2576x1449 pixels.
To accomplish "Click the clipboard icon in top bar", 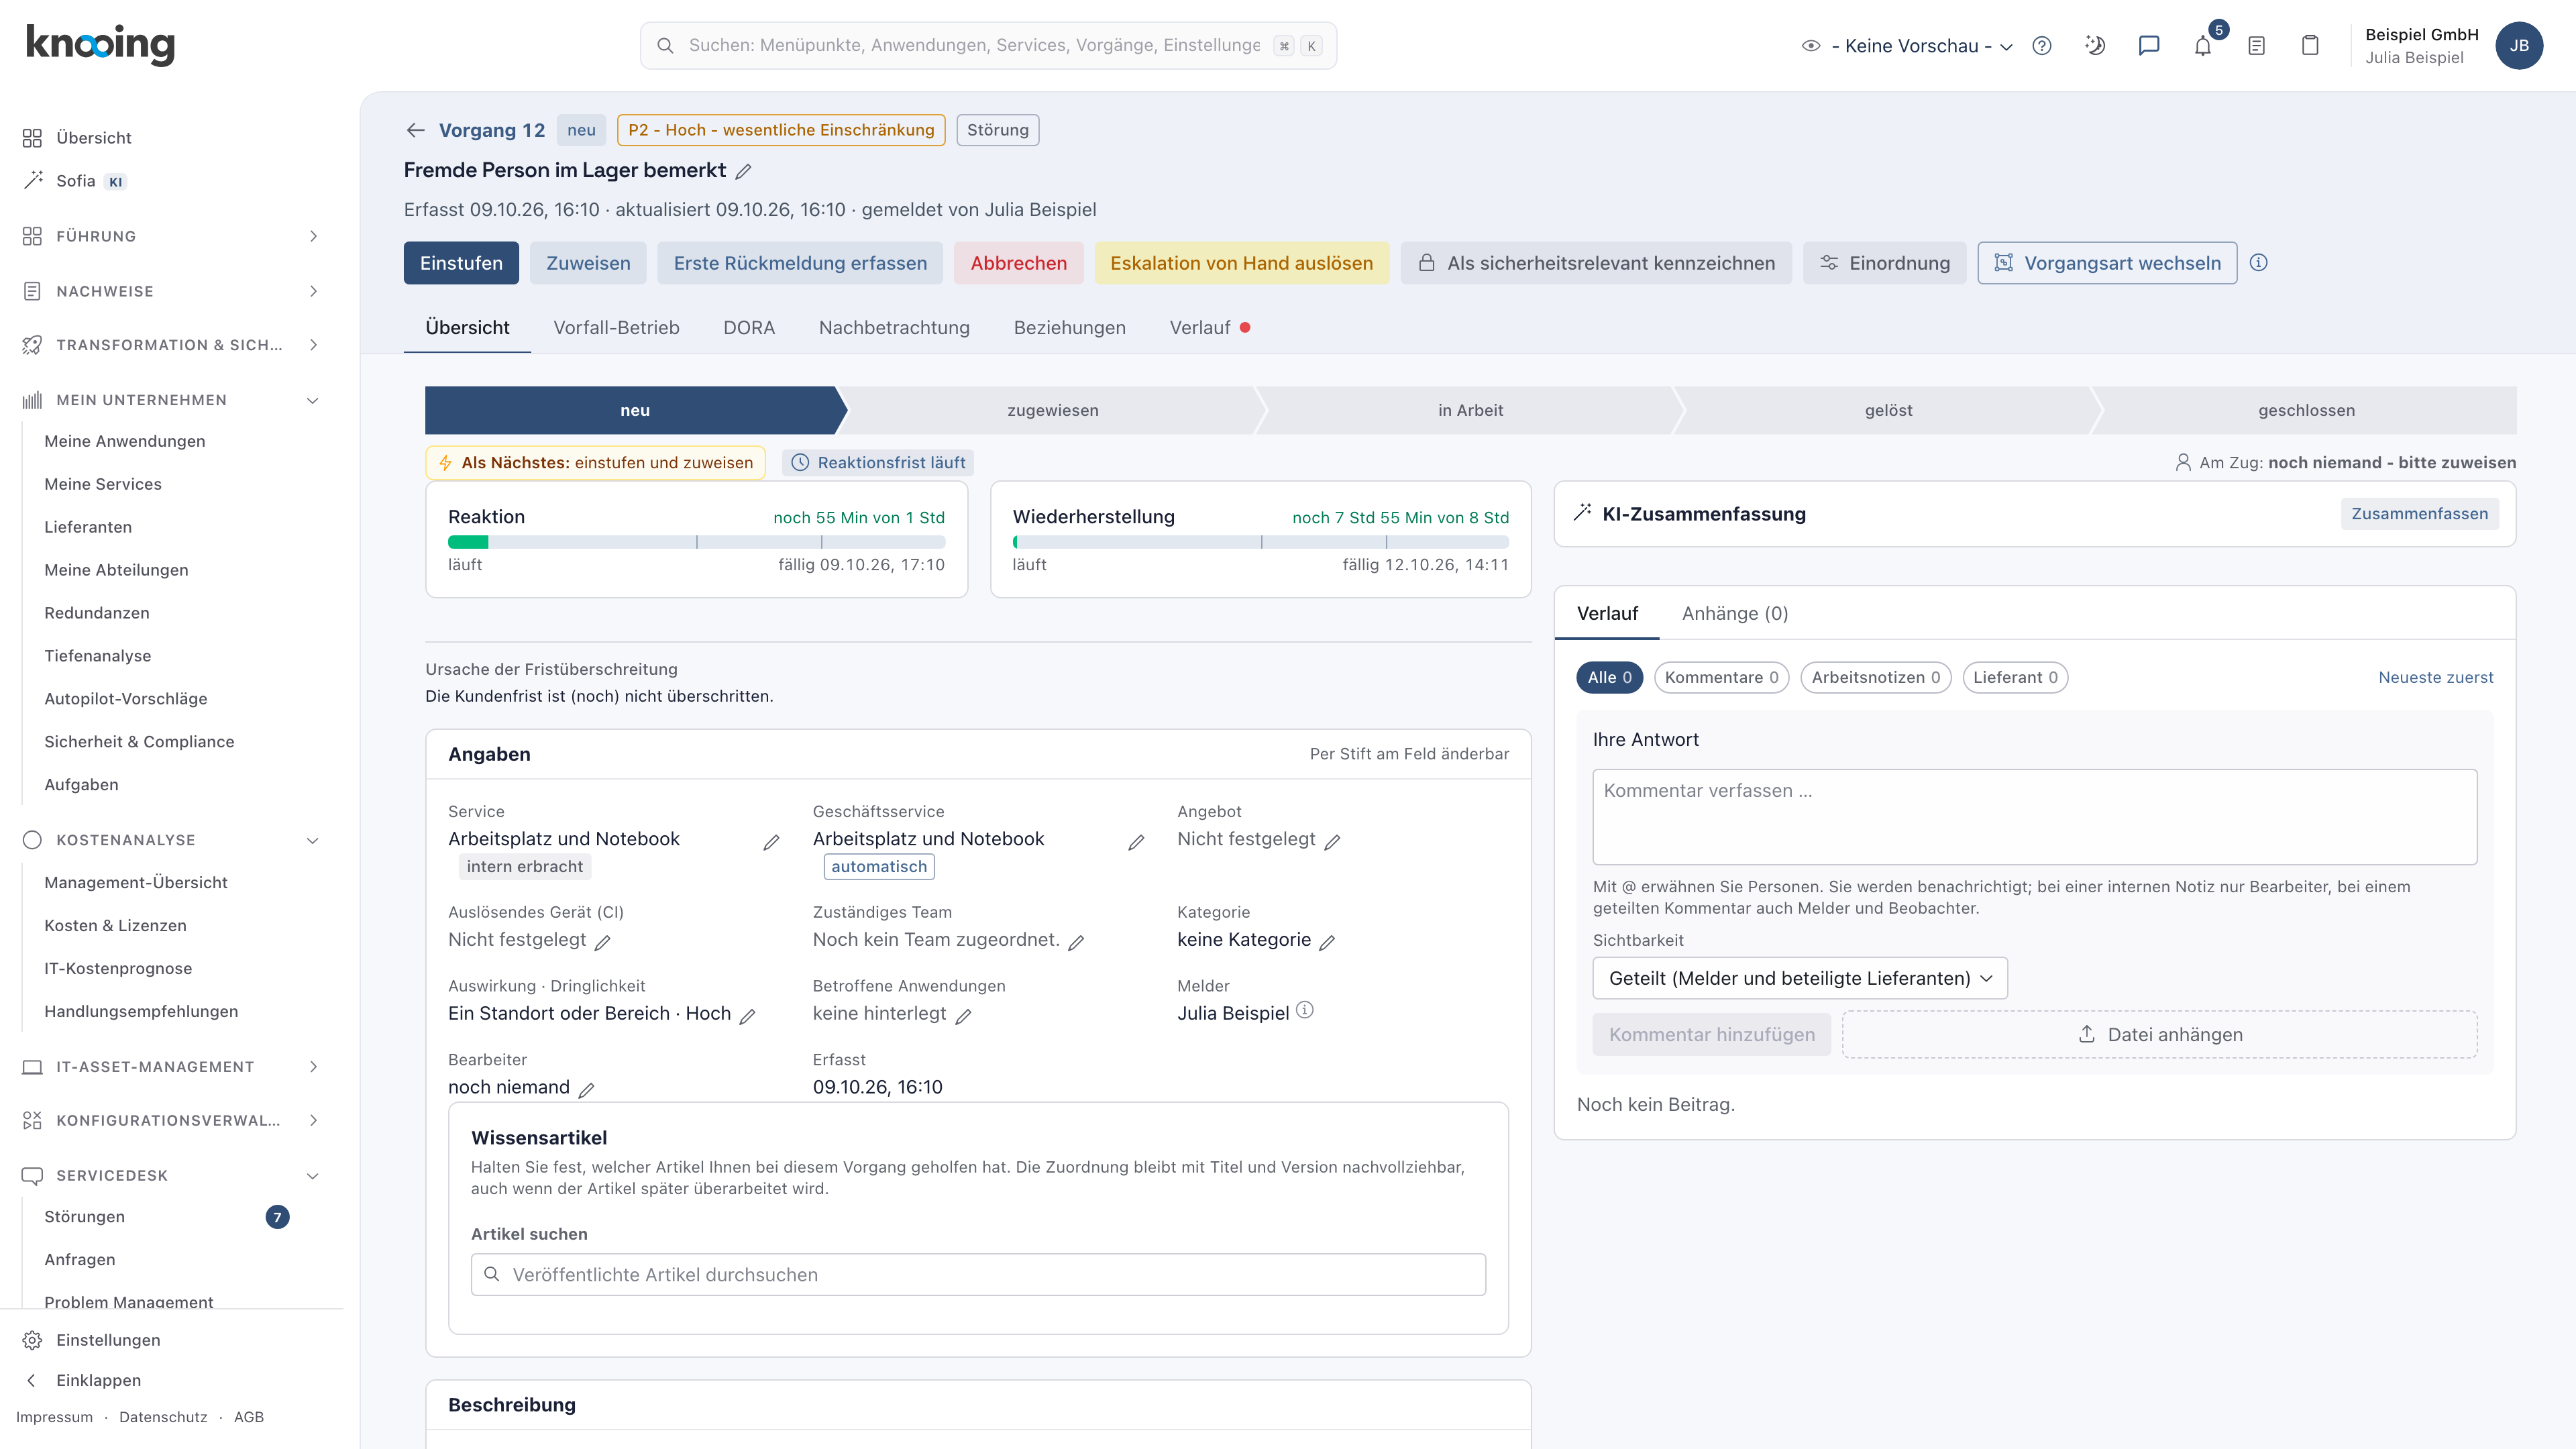I will point(2310,45).
